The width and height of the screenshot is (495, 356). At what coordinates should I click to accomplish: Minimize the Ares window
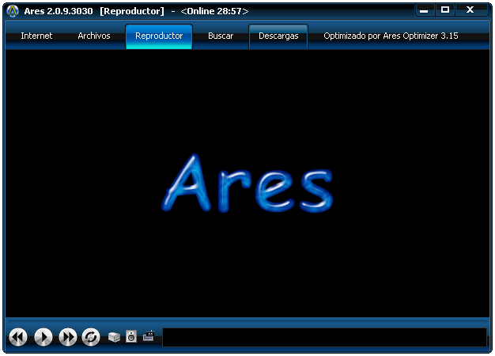(424, 10)
